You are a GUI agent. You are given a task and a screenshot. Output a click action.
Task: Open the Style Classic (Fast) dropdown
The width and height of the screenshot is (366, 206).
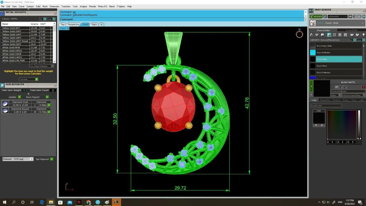coord(337,23)
